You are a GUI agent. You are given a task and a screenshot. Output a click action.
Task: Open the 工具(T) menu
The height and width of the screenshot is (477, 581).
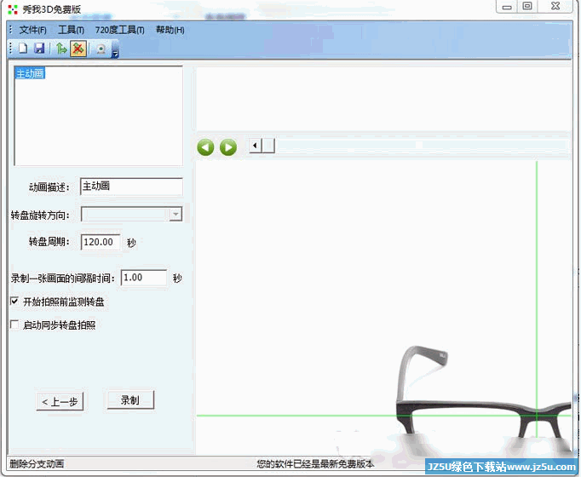[71, 30]
